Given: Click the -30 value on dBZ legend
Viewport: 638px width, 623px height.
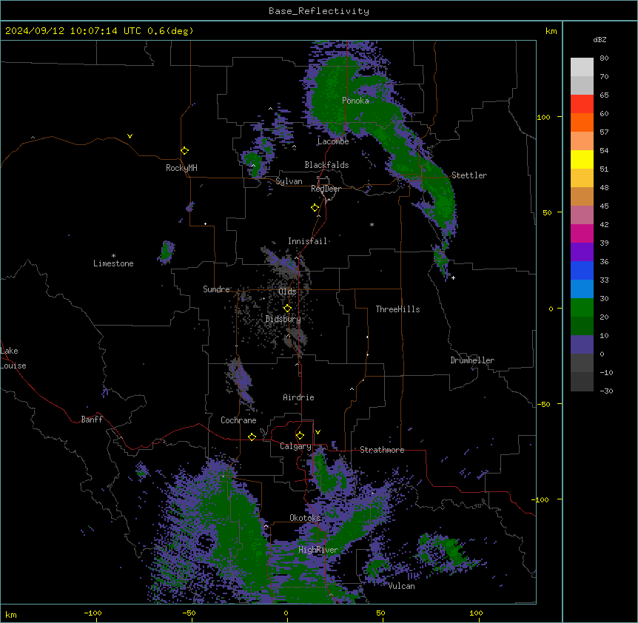Looking at the screenshot, I should click(606, 391).
